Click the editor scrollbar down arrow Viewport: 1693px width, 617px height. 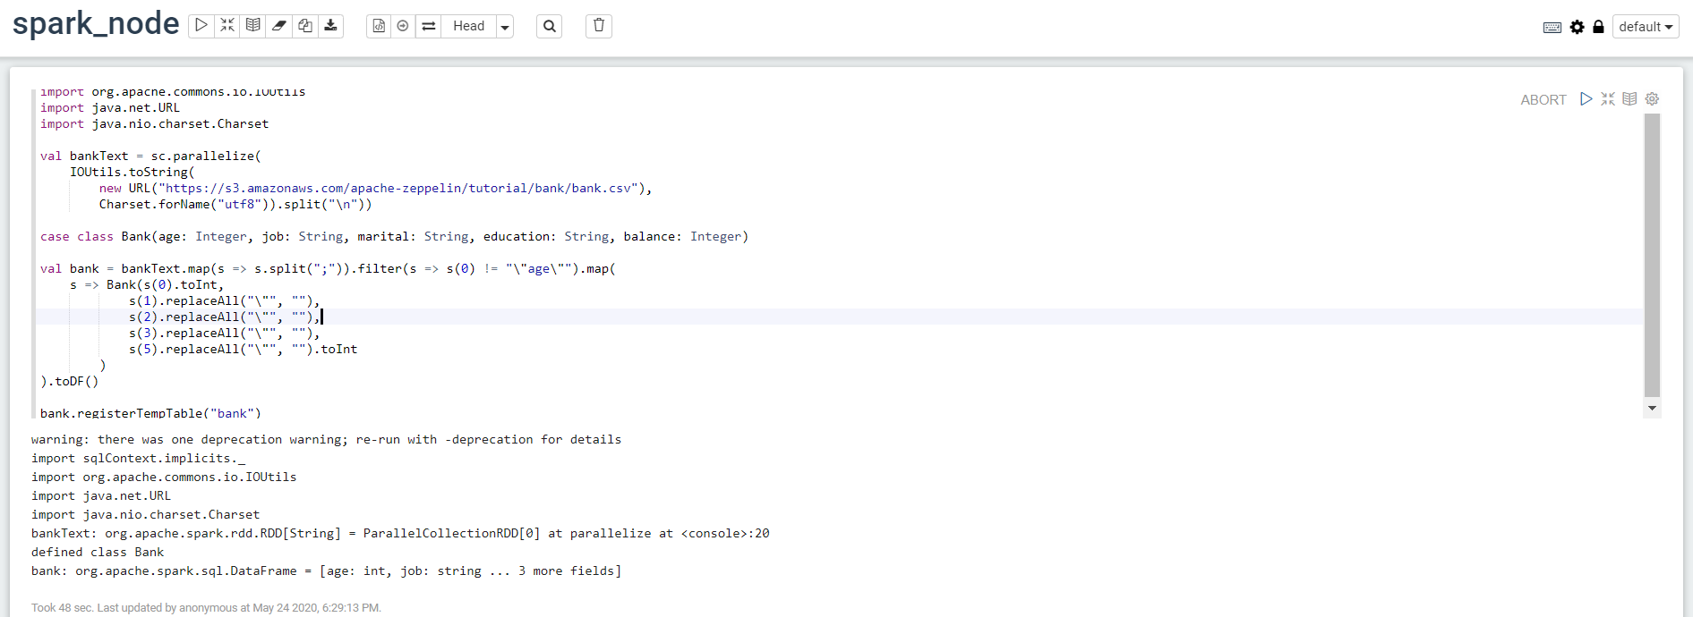click(1652, 408)
